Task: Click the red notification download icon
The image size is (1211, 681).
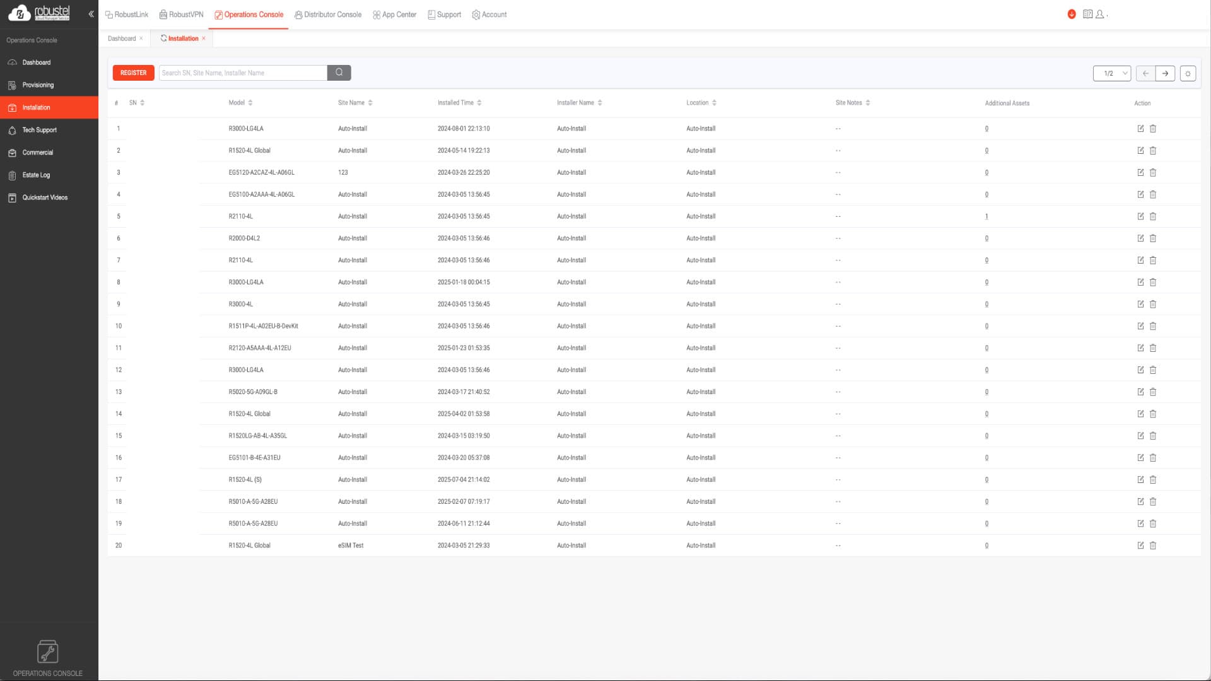Action: click(1072, 14)
